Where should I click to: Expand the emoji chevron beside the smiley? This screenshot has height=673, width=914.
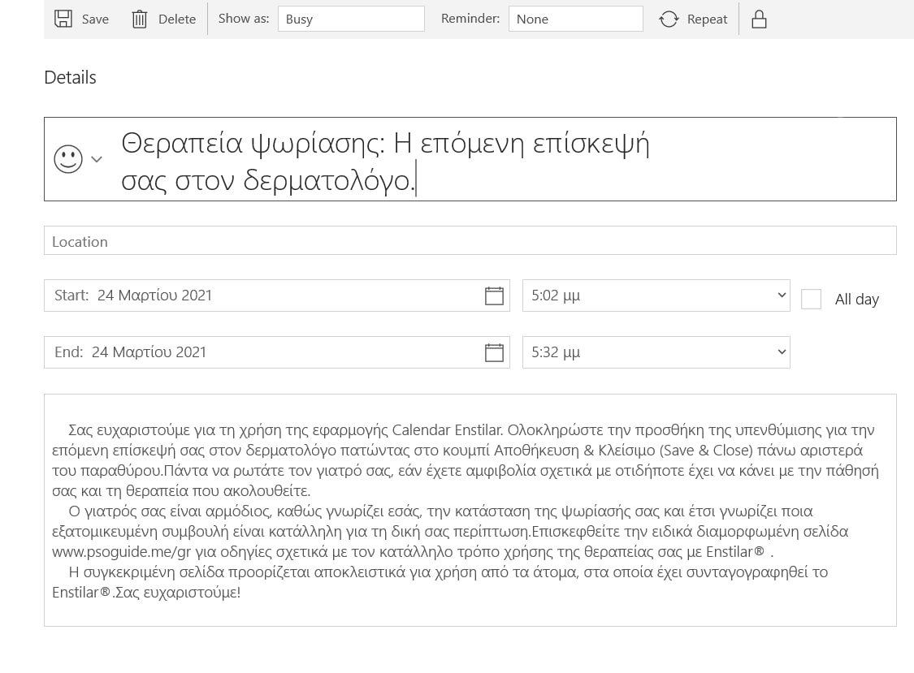point(97,159)
